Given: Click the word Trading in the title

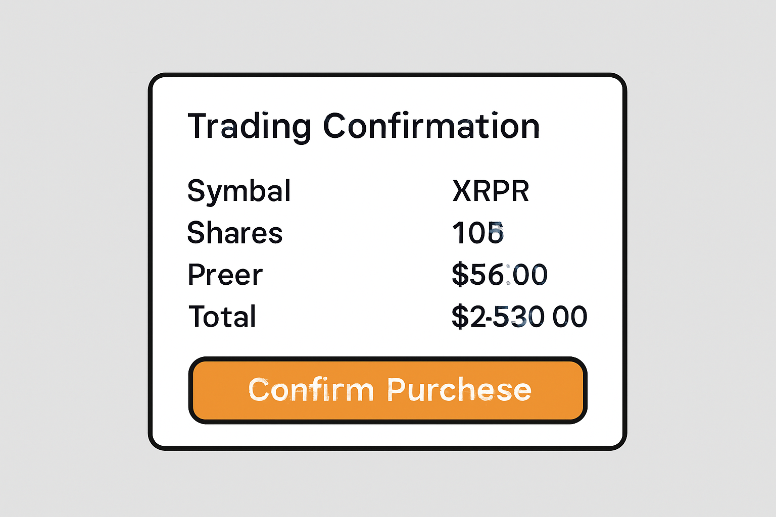Looking at the screenshot, I should (x=249, y=126).
